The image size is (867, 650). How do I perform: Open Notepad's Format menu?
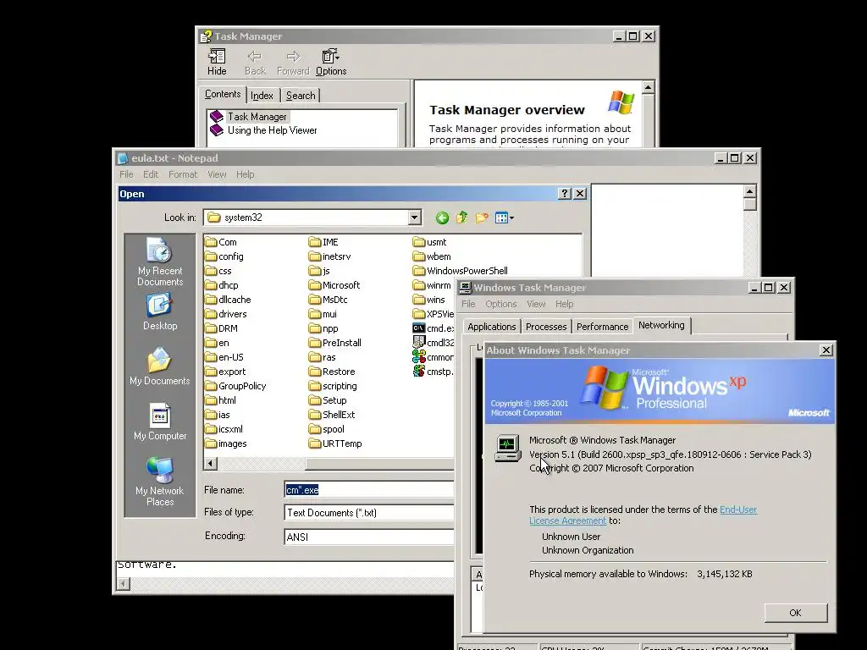(x=183, y=174)
